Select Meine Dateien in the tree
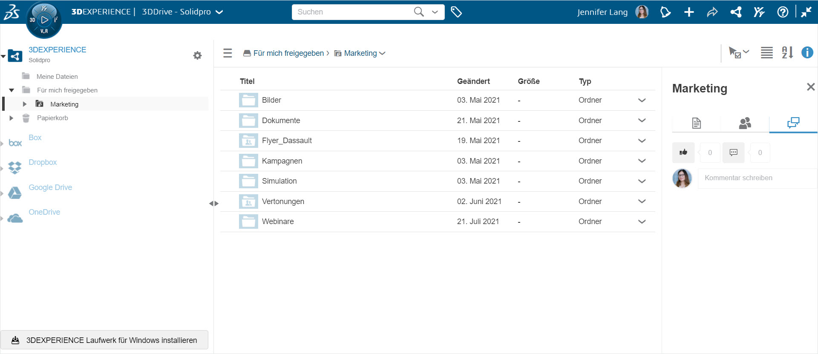The width and height of the screenshot is (818, 354). (57, 77)
